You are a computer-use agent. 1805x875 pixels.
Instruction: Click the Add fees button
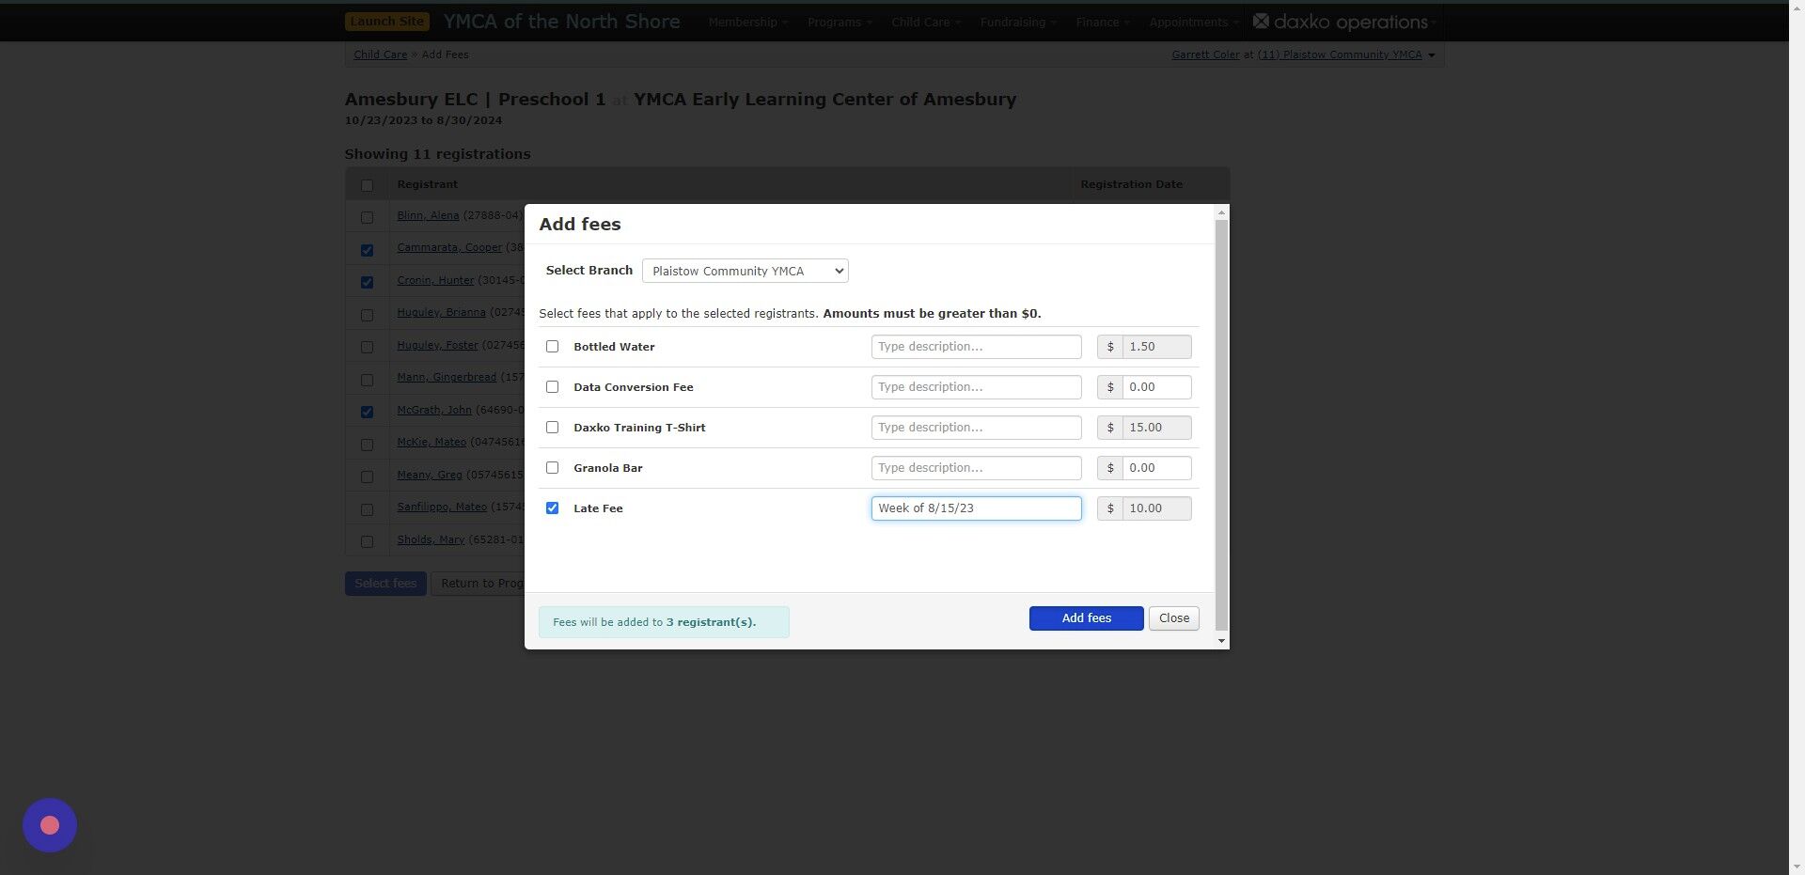tap(1086, 617)
